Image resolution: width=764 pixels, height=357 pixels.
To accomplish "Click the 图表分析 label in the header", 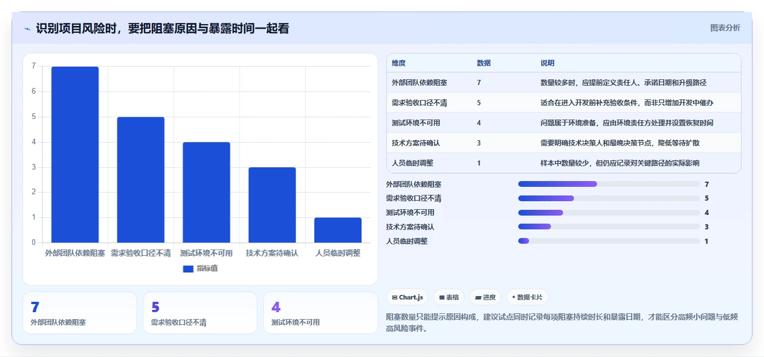I will 725,28.
